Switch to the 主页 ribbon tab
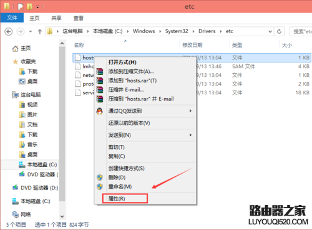This screenshot has height=230, width=312. pyautogui.click(x=34, y=18)
